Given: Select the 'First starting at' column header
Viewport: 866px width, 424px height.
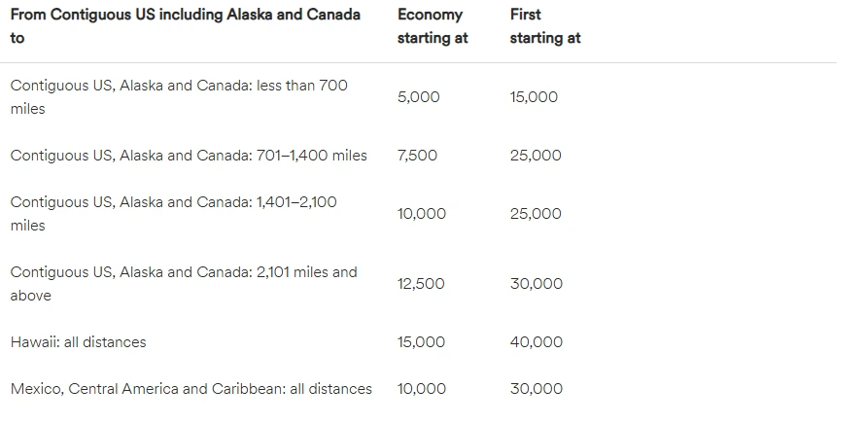Looking at the screenshot, I should [x=545, y=26].
